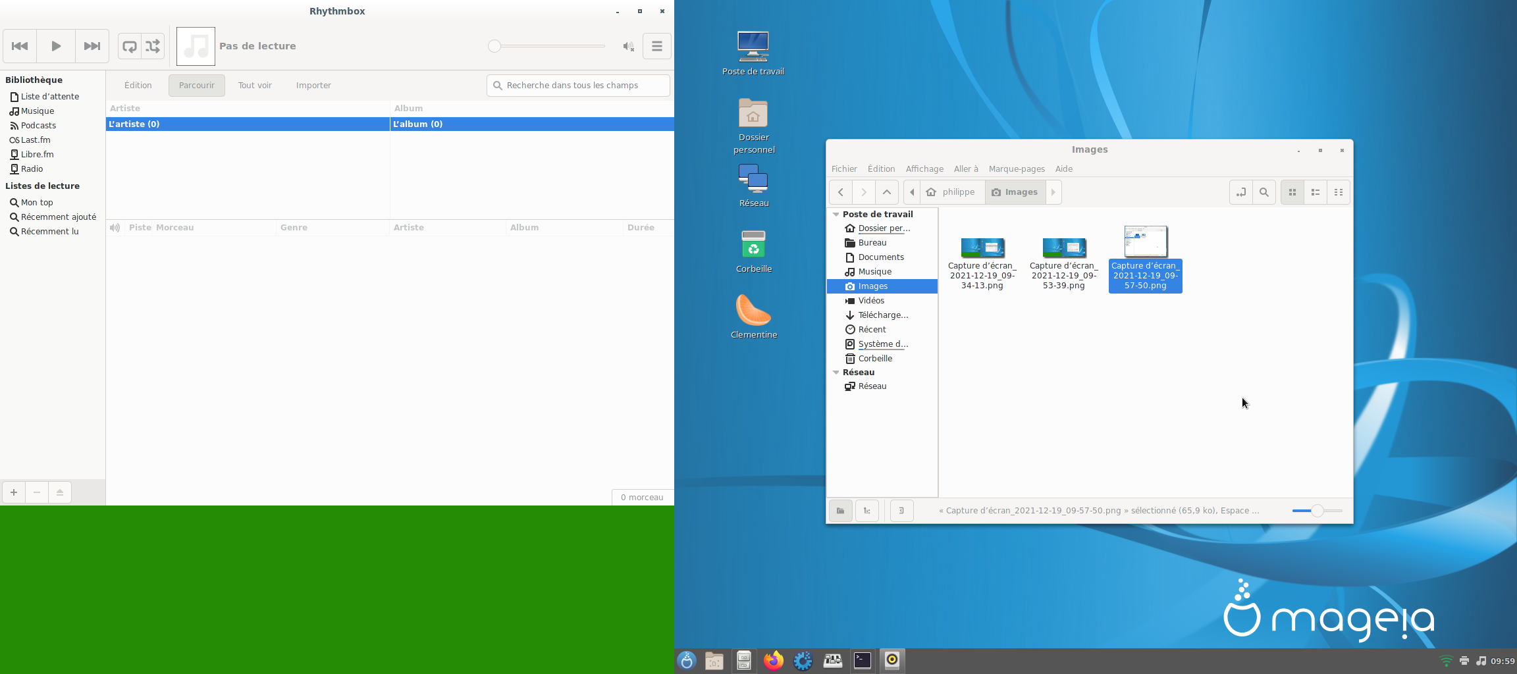Click the Rhythmbox search all fields box

pos(578,86)
